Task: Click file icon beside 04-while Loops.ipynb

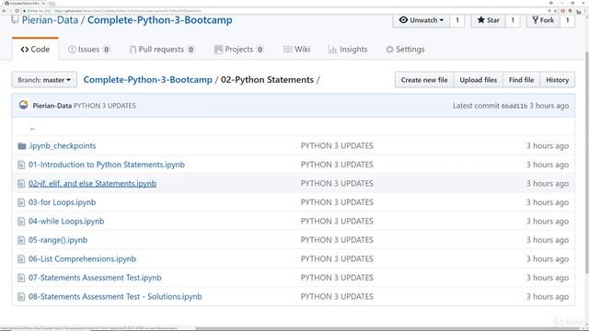Action: click(21, 221)
